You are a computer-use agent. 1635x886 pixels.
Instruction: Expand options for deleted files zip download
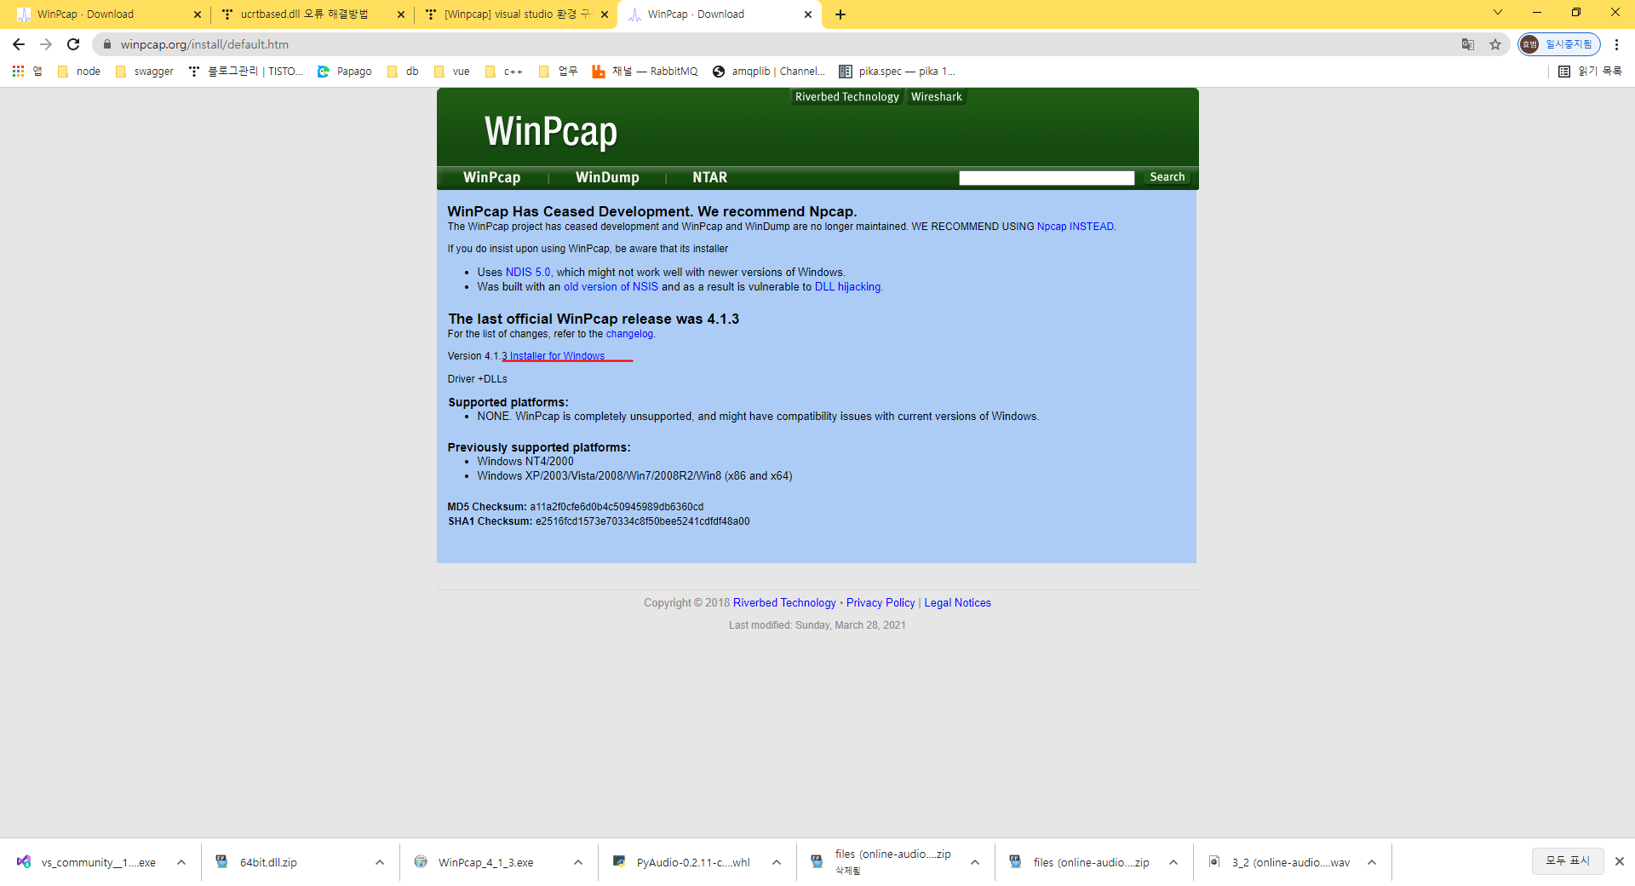[975, 862]
